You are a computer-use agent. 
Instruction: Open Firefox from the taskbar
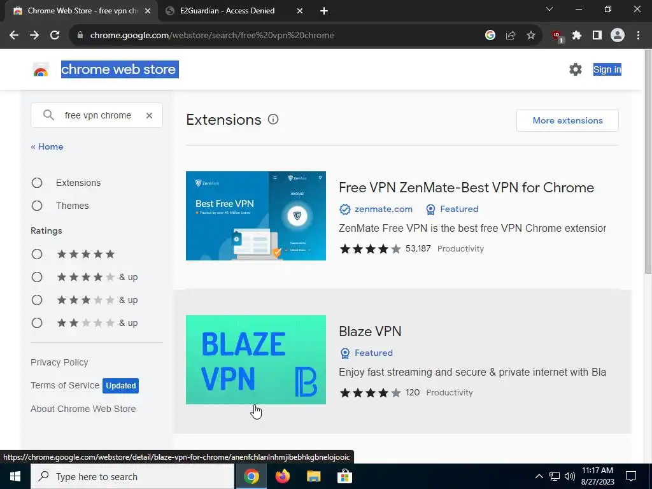coord(283,476)
